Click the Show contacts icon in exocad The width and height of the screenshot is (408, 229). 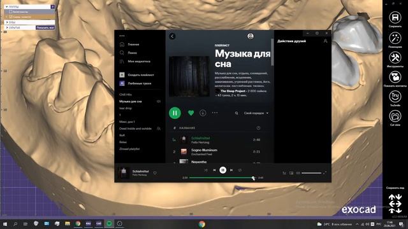click(395, 77)
